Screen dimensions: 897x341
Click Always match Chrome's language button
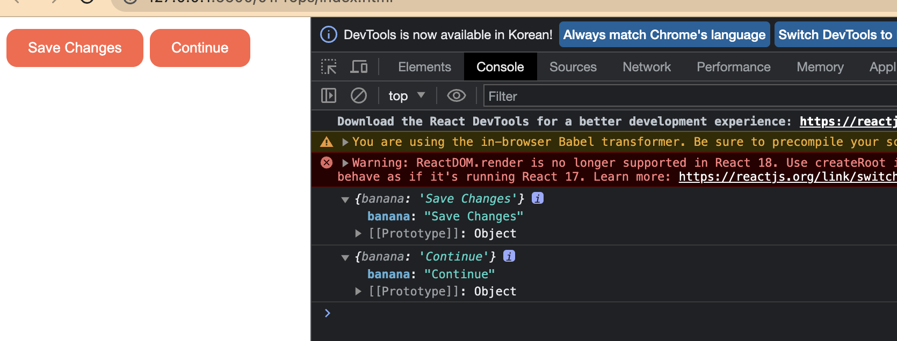664,35
